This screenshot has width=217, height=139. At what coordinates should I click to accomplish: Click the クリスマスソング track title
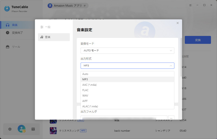(x=69, y=131)
